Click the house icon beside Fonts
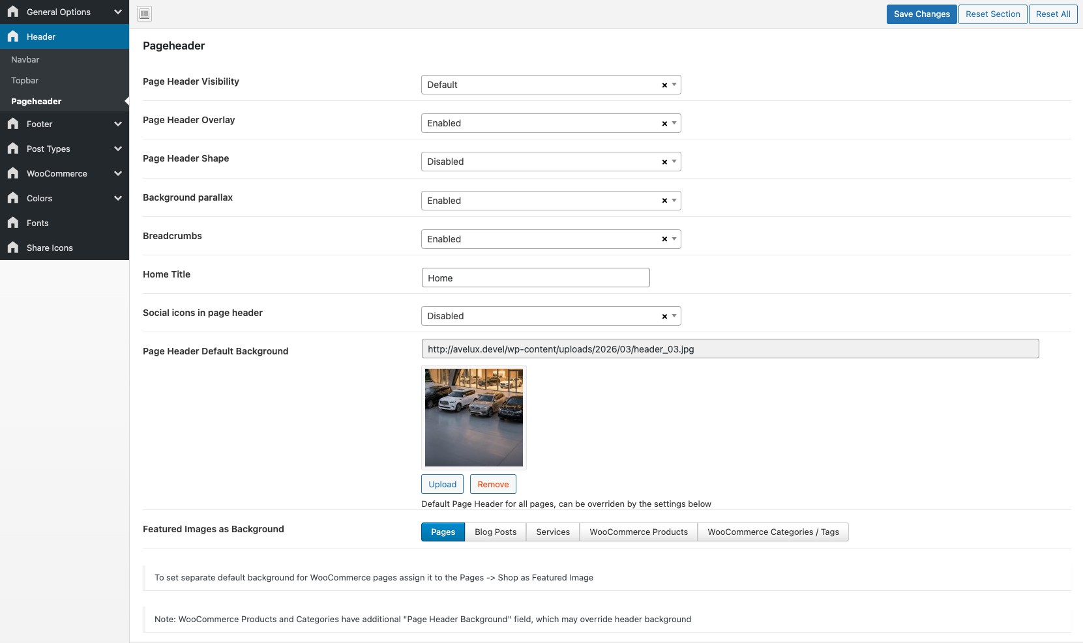The width and height of the screenshot is (1083, 643). 13,223
